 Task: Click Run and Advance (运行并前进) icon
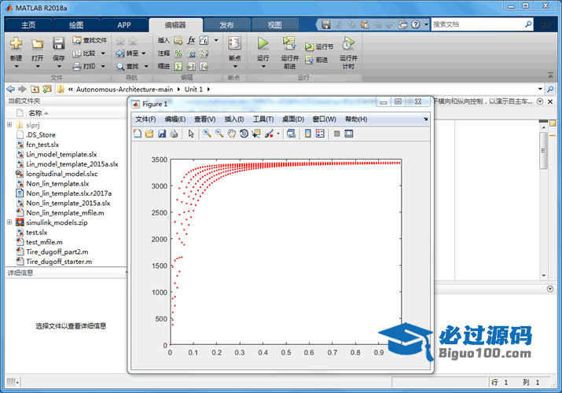(289, 44)
